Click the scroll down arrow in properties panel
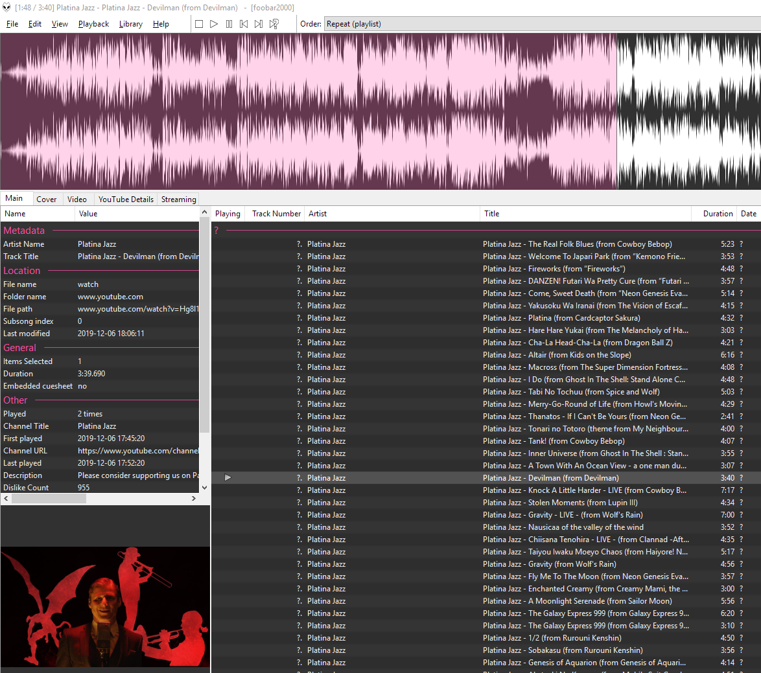Image resolution: width=761 pixels, height=673 pixels. click(204, 488)
